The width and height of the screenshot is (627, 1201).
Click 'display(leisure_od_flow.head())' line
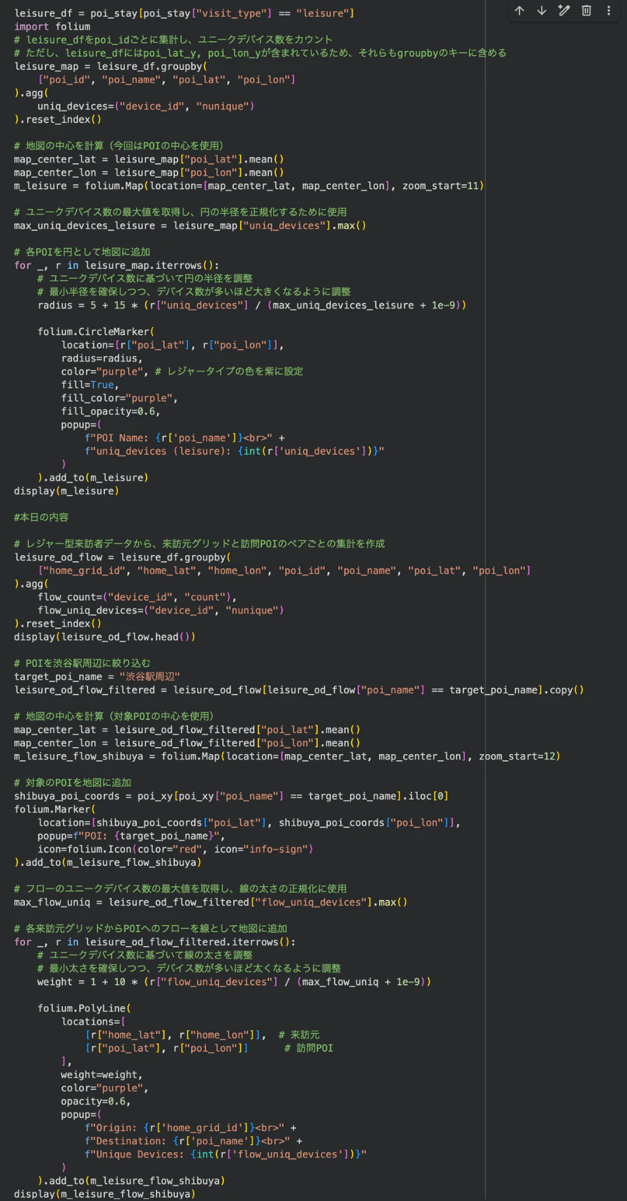[x=105, y=637]
